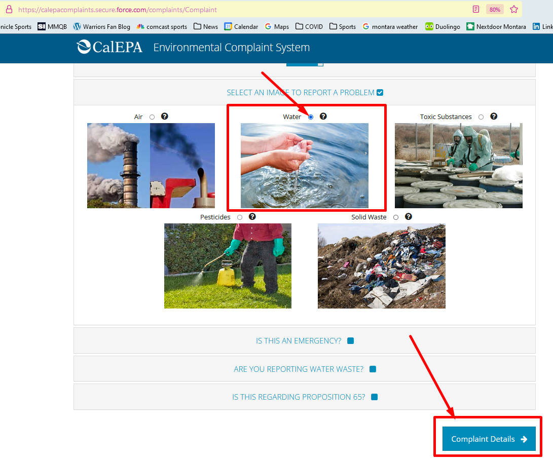553x461 pixels.
Task: Click the Air pollution smokestack image
Action: click(x=151, y=166)
